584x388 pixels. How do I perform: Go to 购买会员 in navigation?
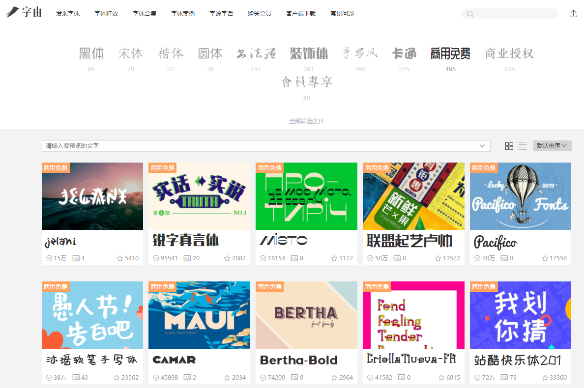tap(260, 14)
